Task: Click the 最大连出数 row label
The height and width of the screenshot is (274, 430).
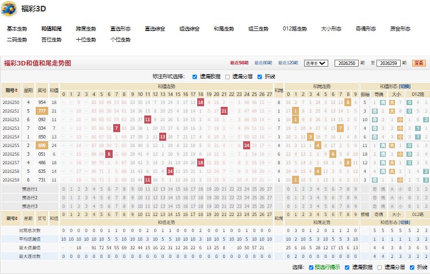Action: coord(30,256)
